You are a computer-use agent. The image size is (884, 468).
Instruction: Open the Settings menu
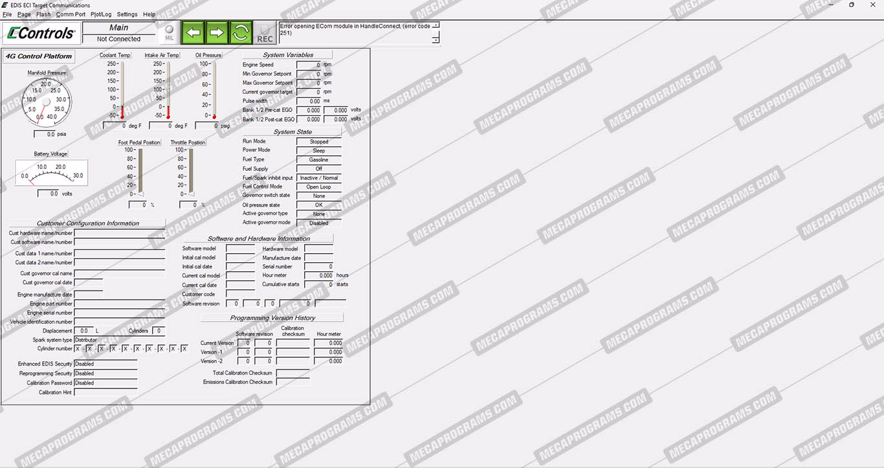point(127,14)
